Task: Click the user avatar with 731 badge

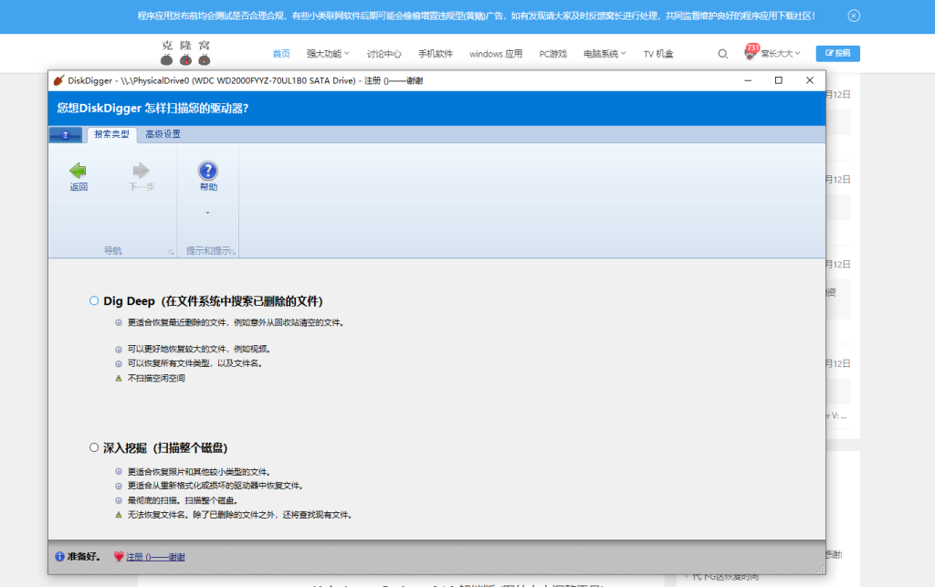Action: click(x=751, y=52)
